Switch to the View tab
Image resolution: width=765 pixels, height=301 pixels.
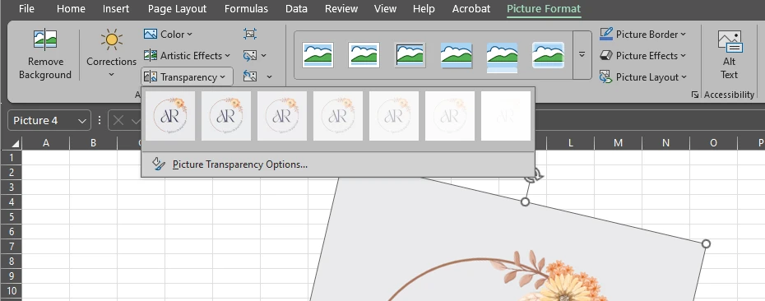point(385,9)
